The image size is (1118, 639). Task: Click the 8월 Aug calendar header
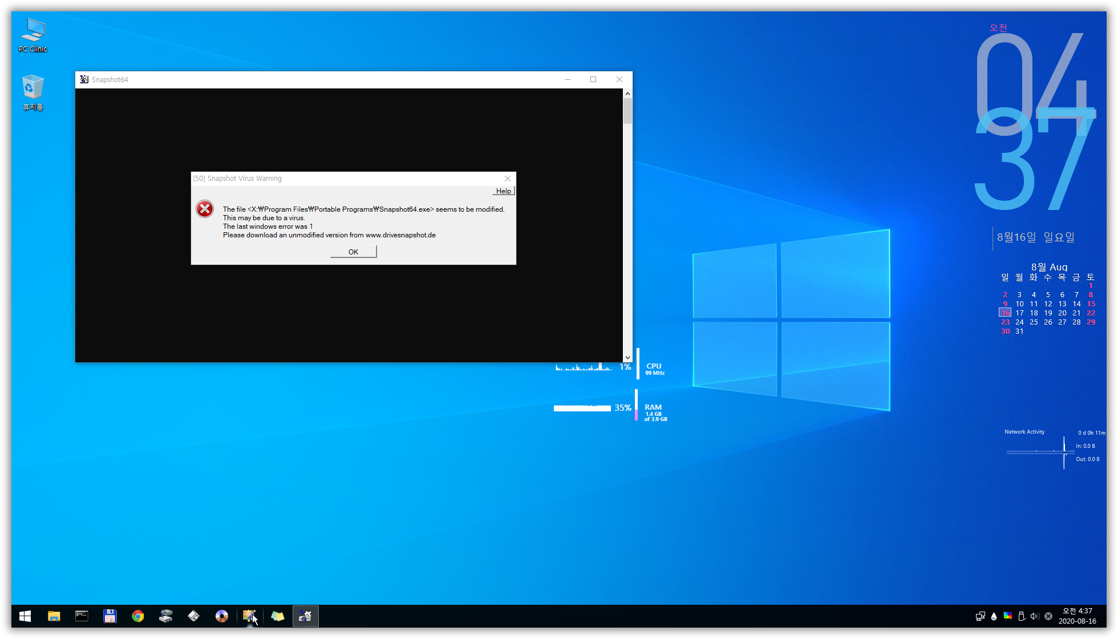[x=1049, y=267]
